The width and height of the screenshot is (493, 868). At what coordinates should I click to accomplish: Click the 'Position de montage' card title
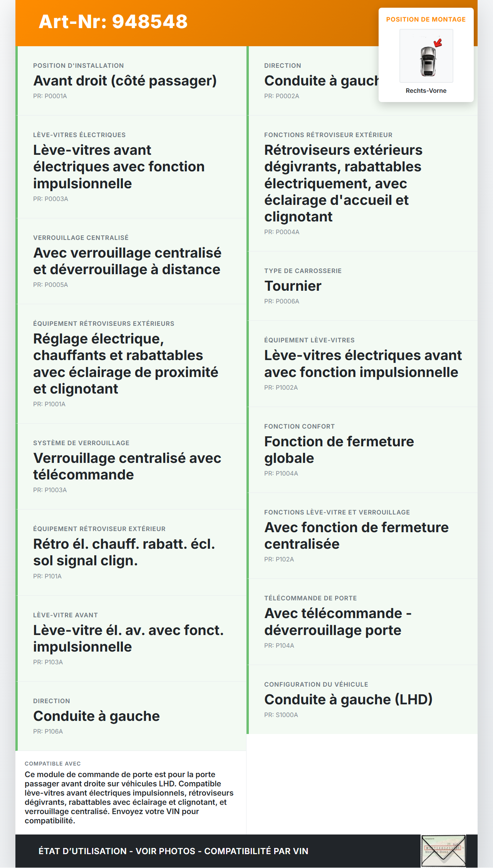point(426,20)
